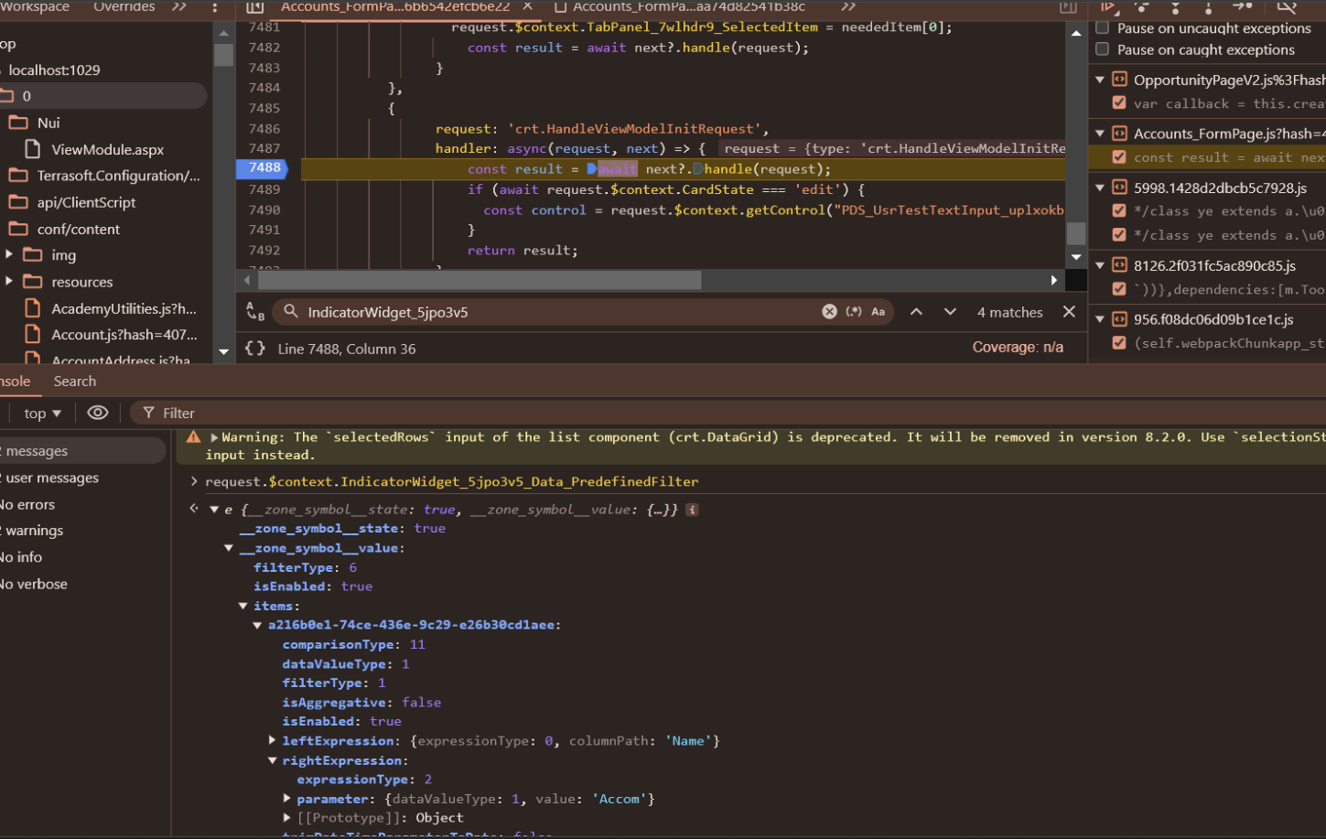Screen dimensions: 1326x839
Task: Open ViewModule.aspx in the navigator
Action: [108, 149]
